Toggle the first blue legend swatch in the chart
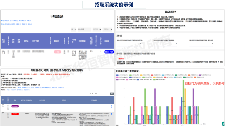226x127 pixels. tap(117, 75)
